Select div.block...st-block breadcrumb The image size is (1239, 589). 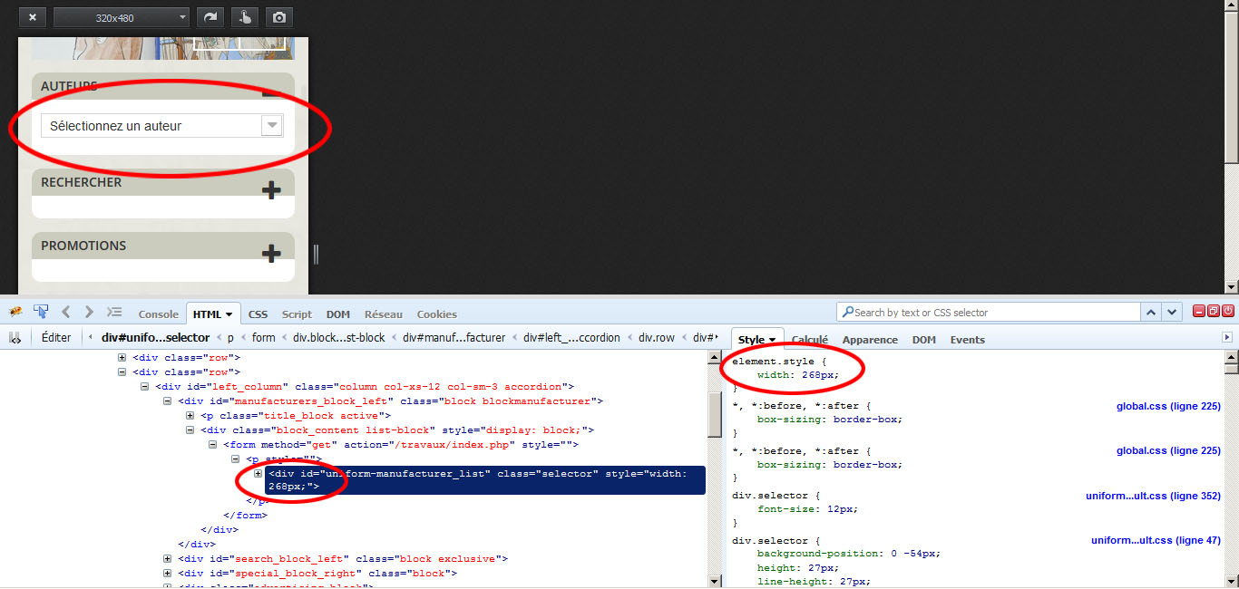(338, 338)
